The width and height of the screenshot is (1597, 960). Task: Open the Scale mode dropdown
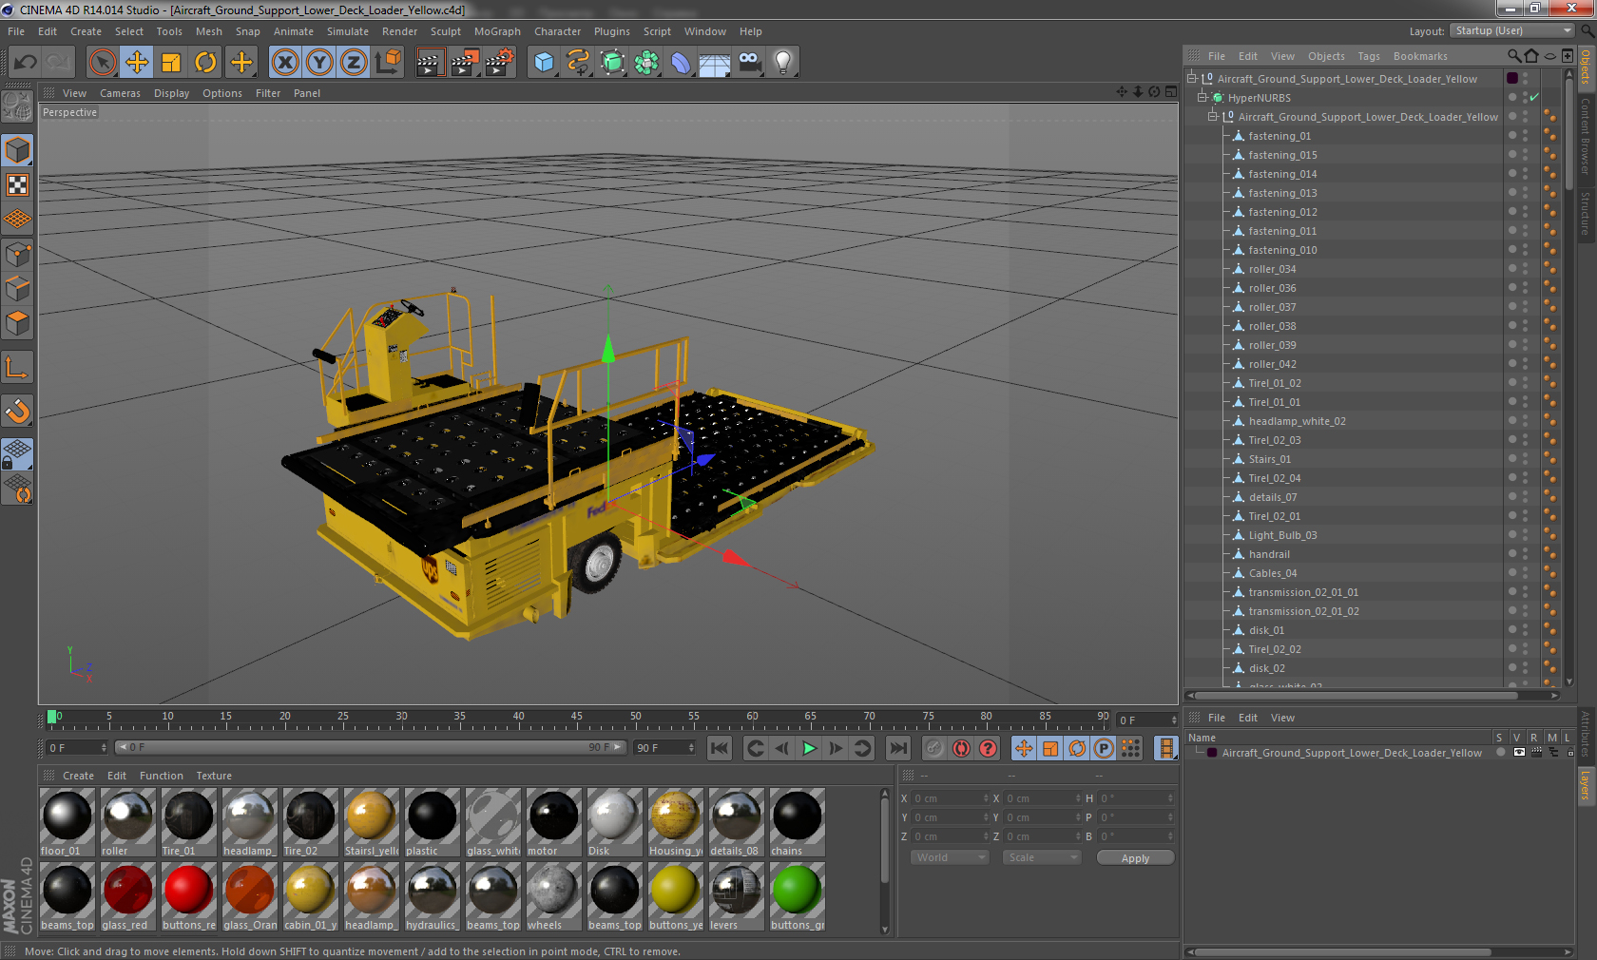[1042, 857]
